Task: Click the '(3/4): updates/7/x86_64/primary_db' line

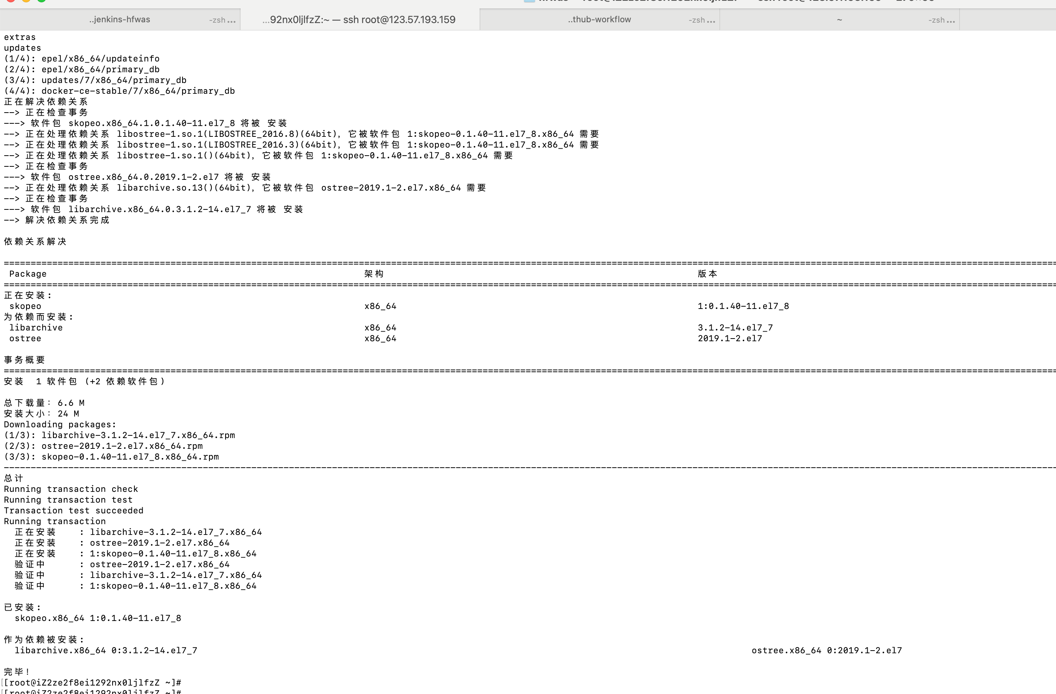Action: pos(95,80)
